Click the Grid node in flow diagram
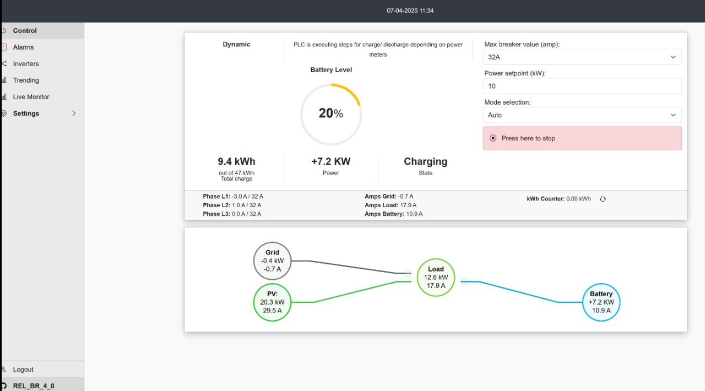The width and height of the screenshot is (705, 391). pyautogui.click(x=272, y=261)
